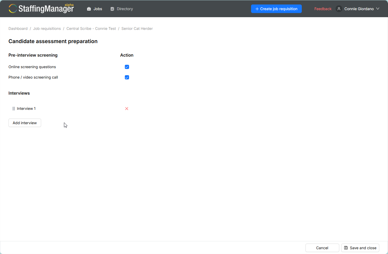Grab the Interview 1 drag handle
This screenshot has width=388, height=254.
click(x=14, y=108)
